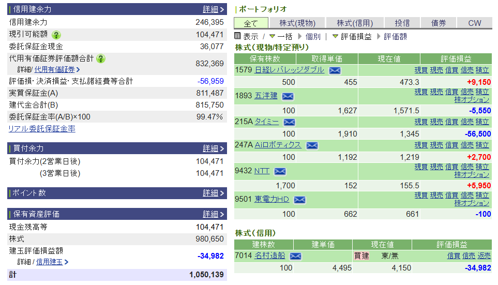This screenshot has width=498, height=285.
Task: Click mail icon next to 東電力HD
Action: (x=299, y=200)
